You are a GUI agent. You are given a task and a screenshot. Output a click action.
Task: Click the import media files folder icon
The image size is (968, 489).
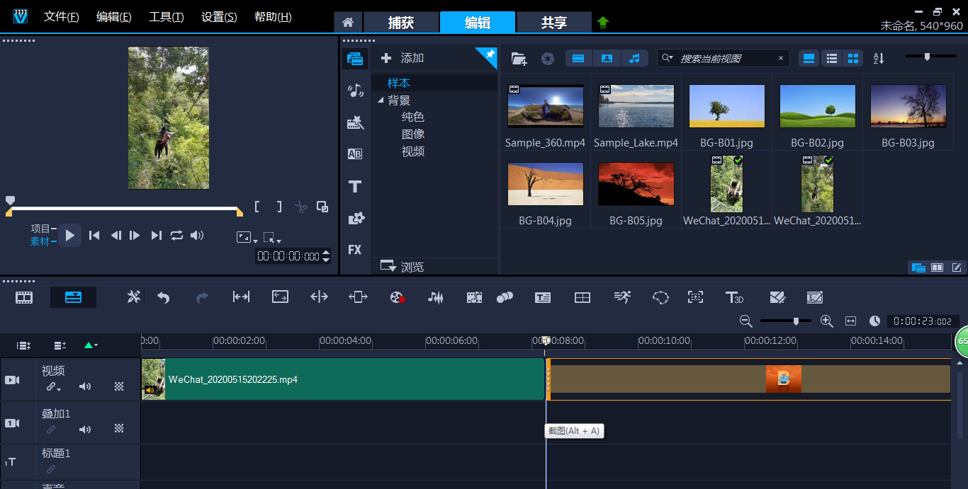(519, 58)
